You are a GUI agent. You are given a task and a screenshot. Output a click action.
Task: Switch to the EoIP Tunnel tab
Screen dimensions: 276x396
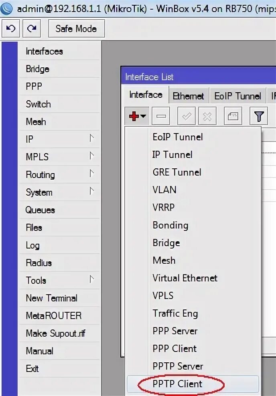237,96
